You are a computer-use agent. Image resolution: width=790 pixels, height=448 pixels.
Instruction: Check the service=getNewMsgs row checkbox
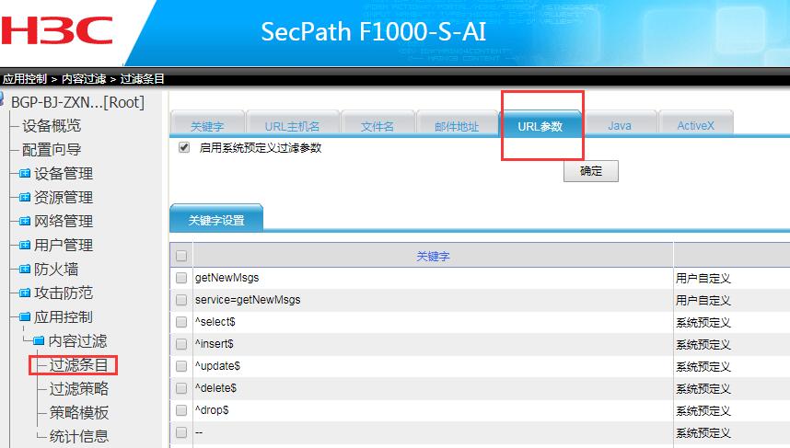point(181,300)
